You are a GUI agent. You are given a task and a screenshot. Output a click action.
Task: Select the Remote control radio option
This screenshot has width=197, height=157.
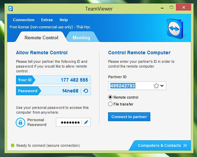[x=110, y=97]
